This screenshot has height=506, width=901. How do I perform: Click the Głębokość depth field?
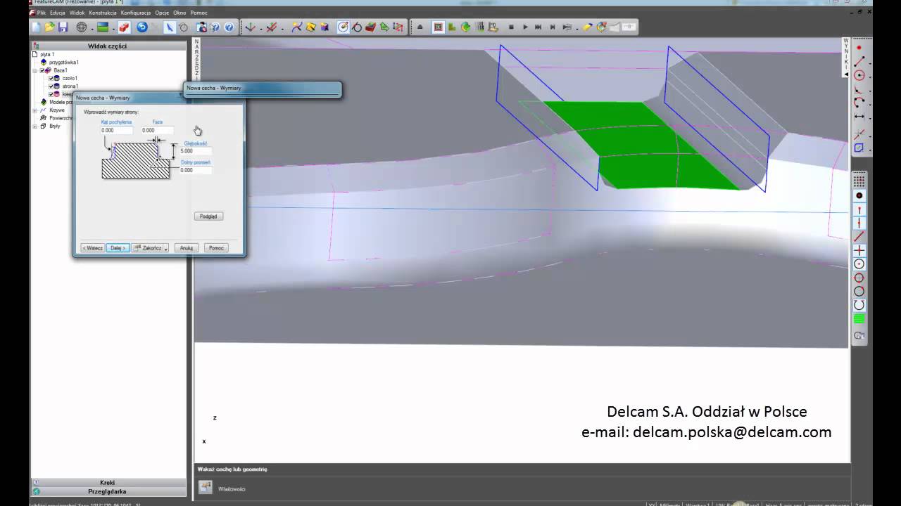click(x=196, y=151)
